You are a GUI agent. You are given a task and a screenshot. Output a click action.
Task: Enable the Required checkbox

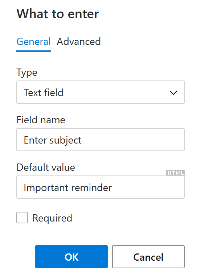click(22, 218)
